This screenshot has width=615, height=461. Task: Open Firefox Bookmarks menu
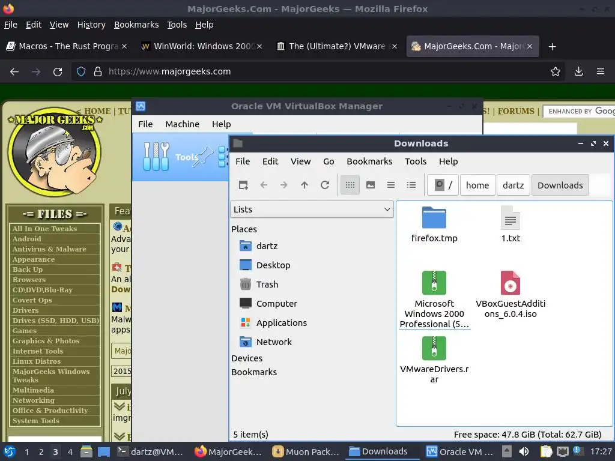[x=136, y=25]
